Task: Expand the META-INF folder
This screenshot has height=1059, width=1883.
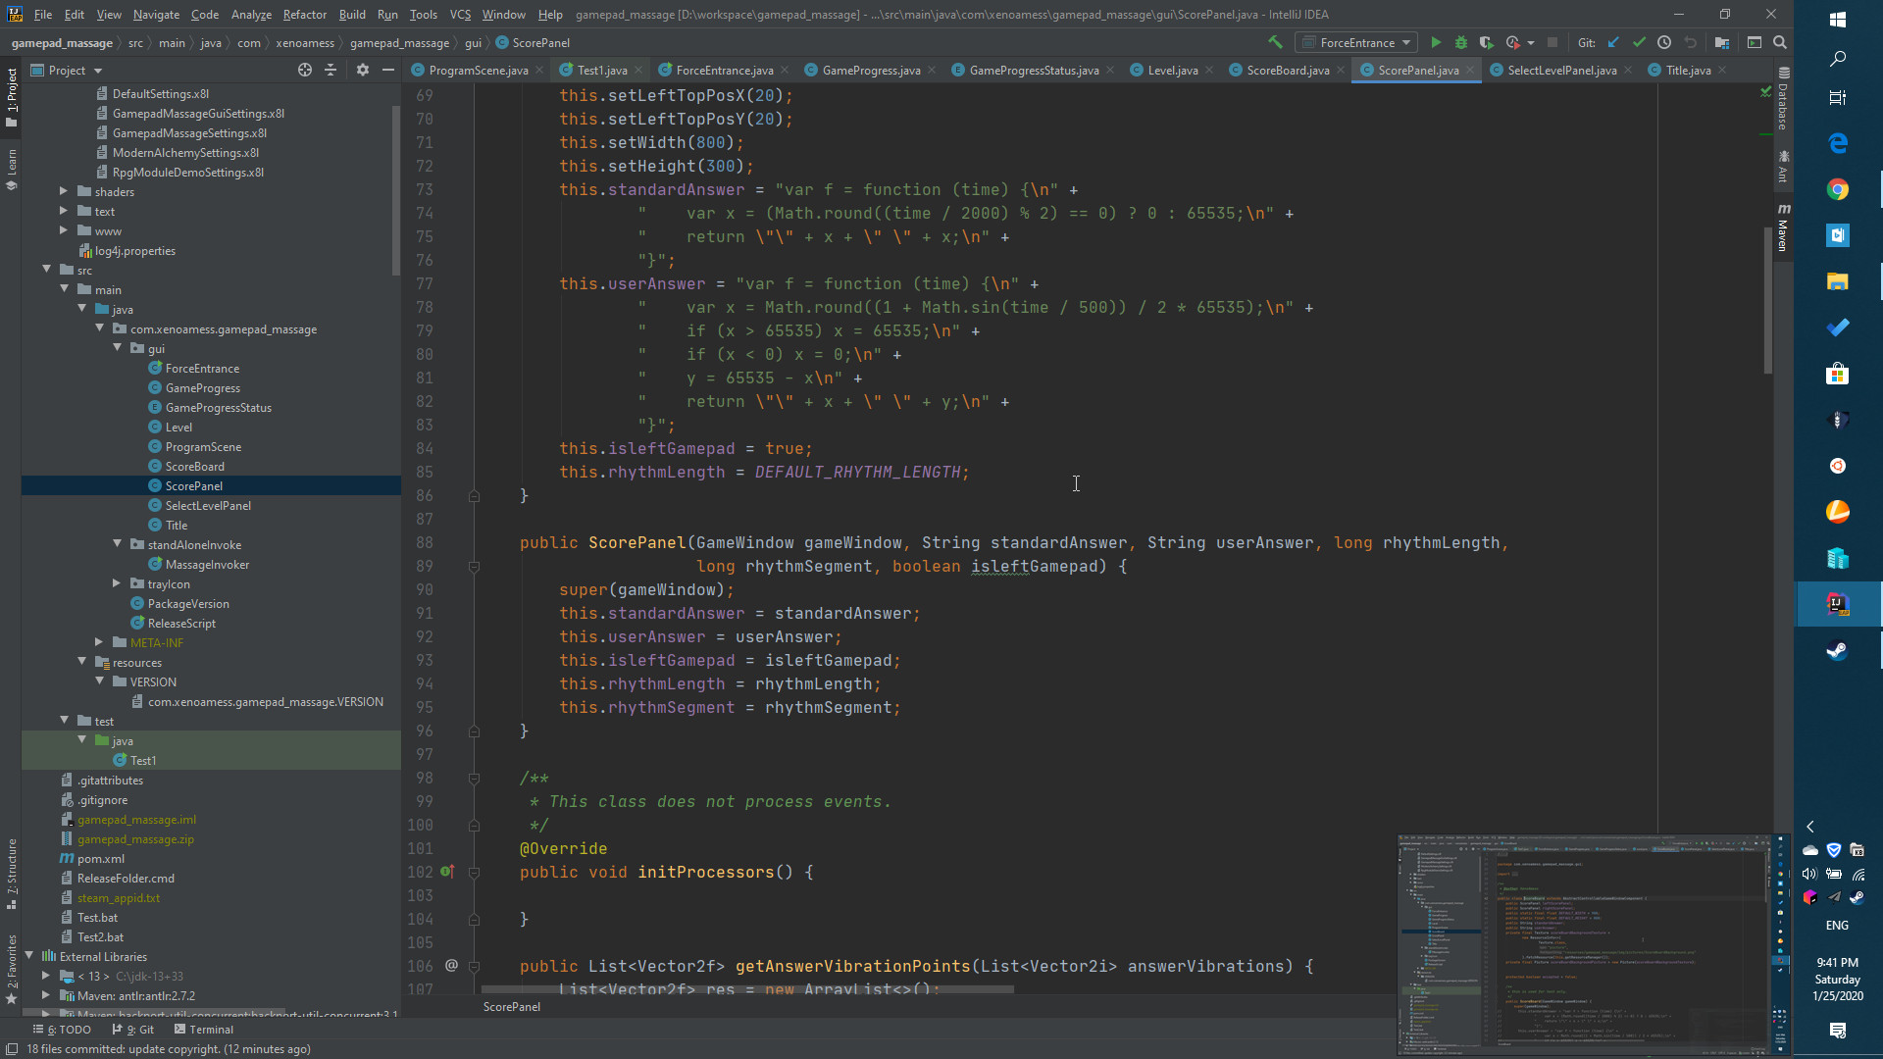Action: 98,642
